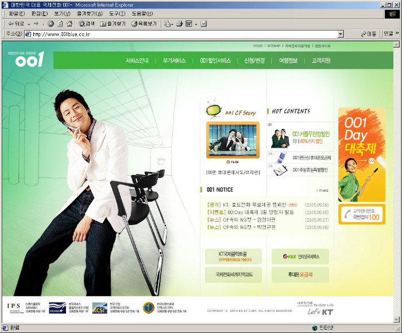402x333 pixels.
Task: Expand the Edit icon dropdown arrow
Action: point(196,24)
